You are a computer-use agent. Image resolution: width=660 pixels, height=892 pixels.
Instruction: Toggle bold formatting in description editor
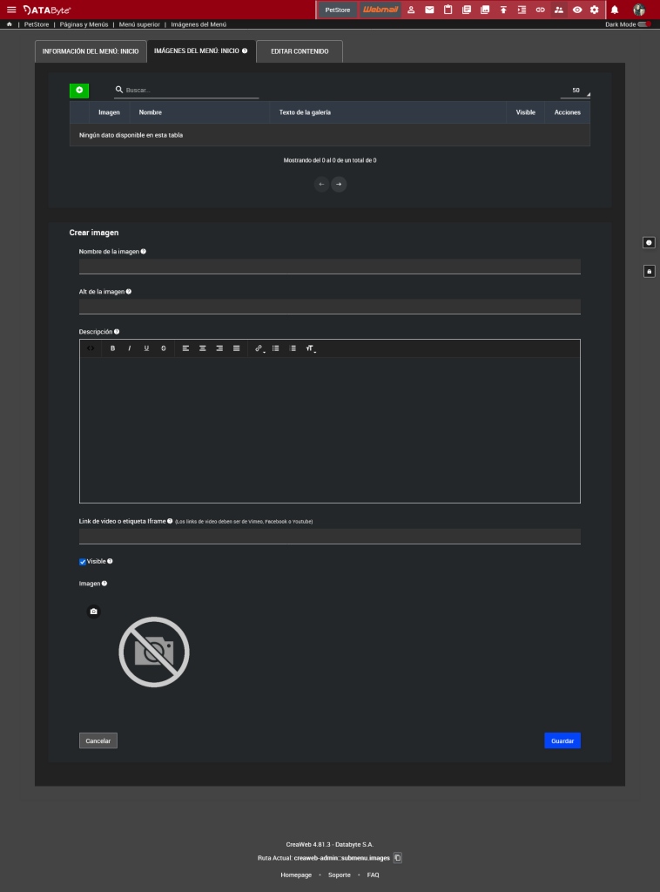pos(112,348)
